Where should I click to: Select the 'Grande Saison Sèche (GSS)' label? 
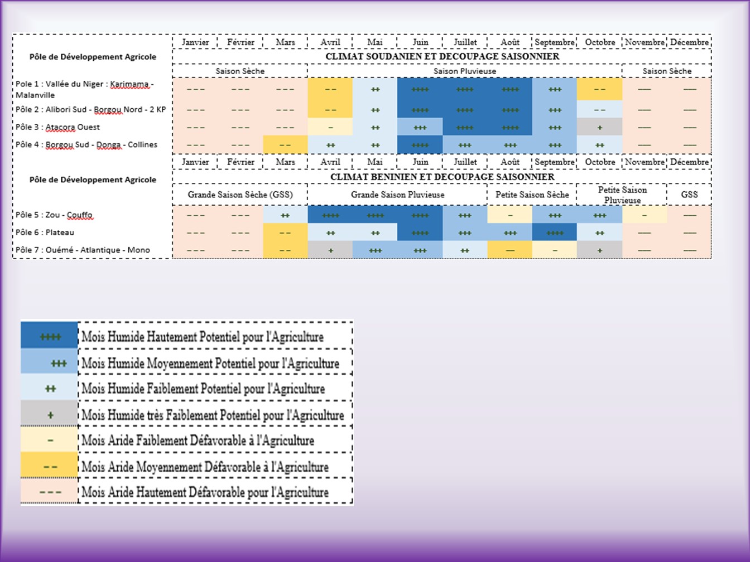coord(240,195)
